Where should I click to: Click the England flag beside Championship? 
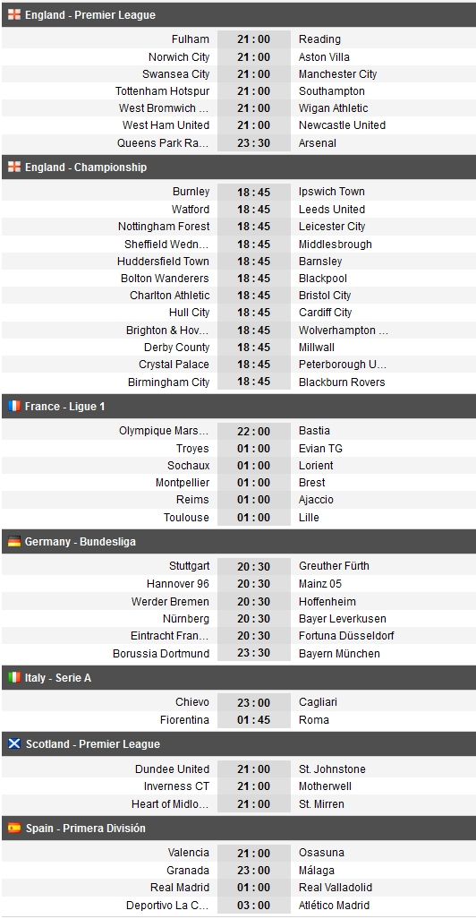pyautogui.click(x=14, y=167)
